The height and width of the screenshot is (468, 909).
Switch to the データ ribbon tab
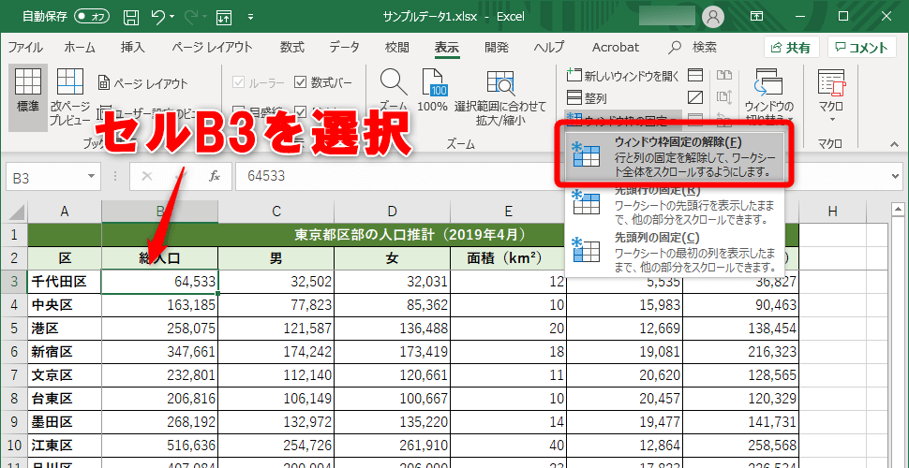344,47
